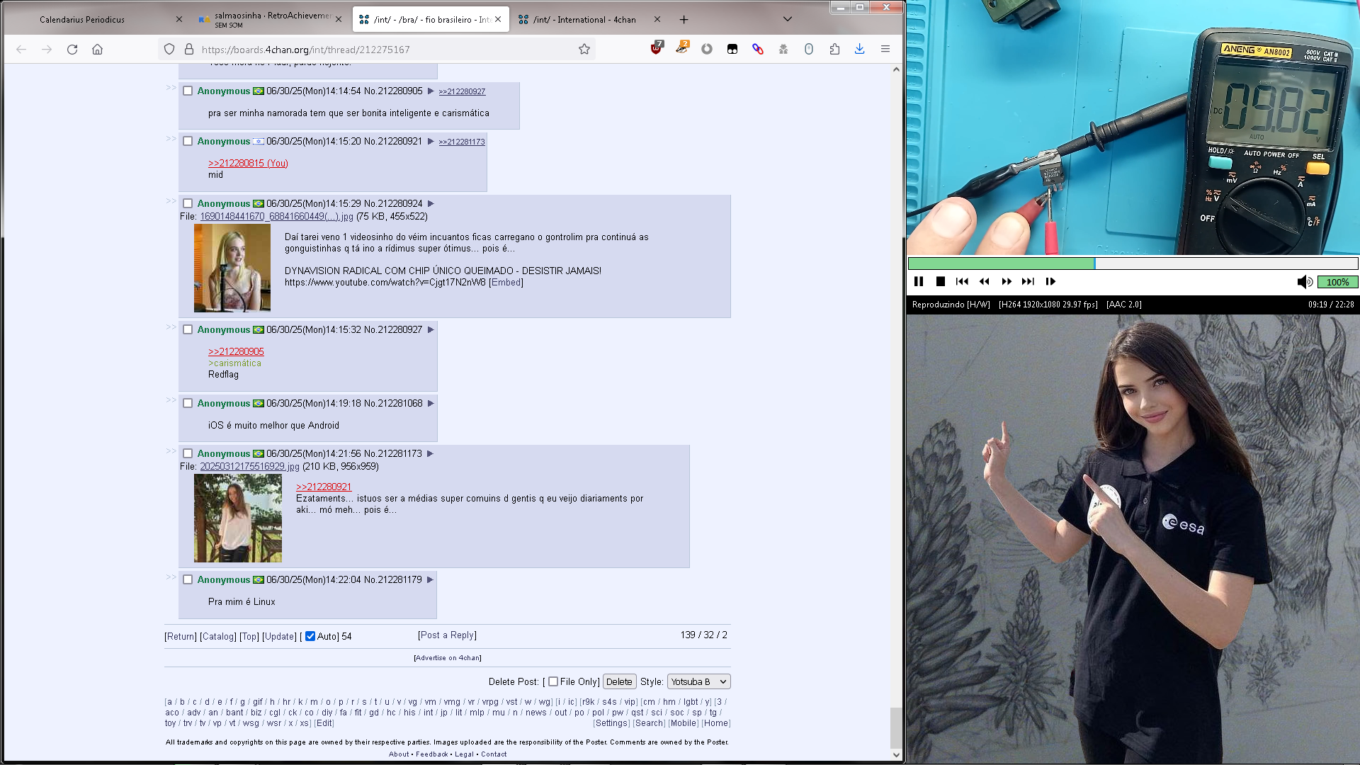Mute the media player speaker icon

[1305, 282]
